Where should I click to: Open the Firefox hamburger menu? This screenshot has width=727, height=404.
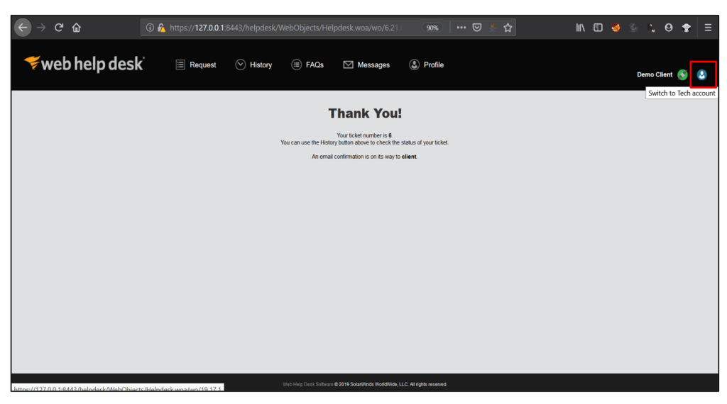point(708,28)
